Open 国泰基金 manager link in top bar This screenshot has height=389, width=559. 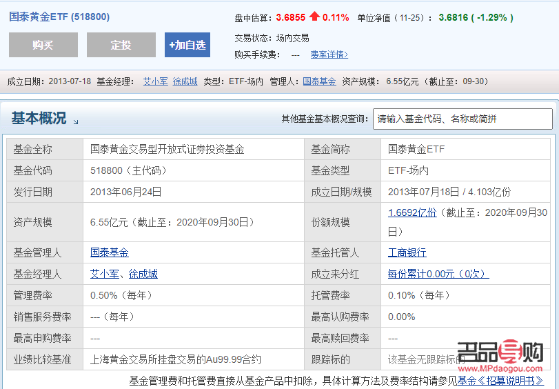tap(319, 81)
